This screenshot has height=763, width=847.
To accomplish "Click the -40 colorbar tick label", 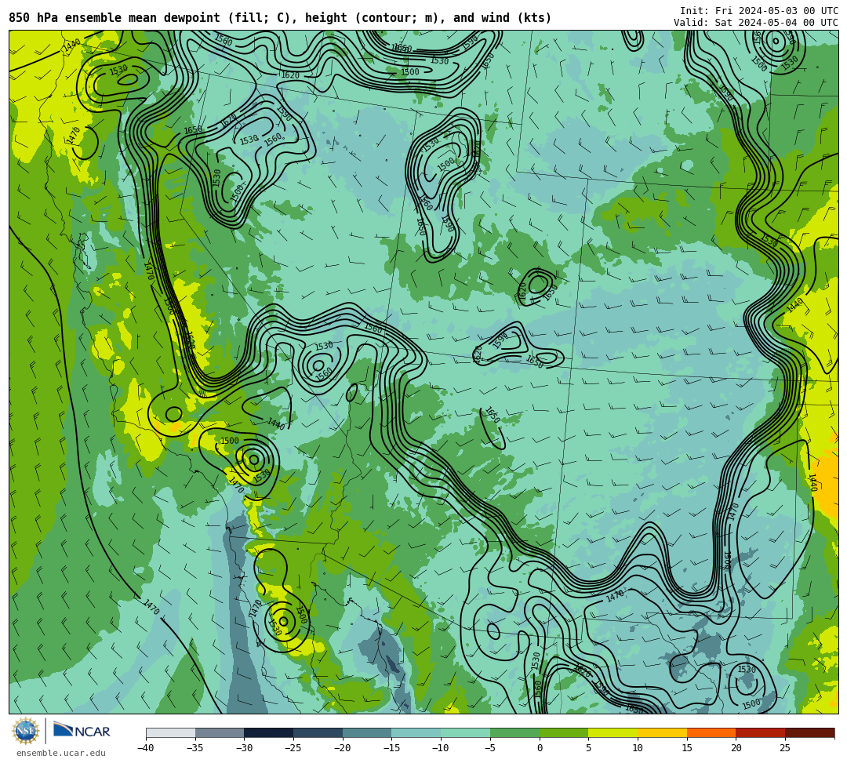I will (x=146, y=748).
